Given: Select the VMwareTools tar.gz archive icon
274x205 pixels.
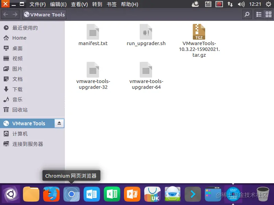Looking at the screenshot, I should [199, 32].
